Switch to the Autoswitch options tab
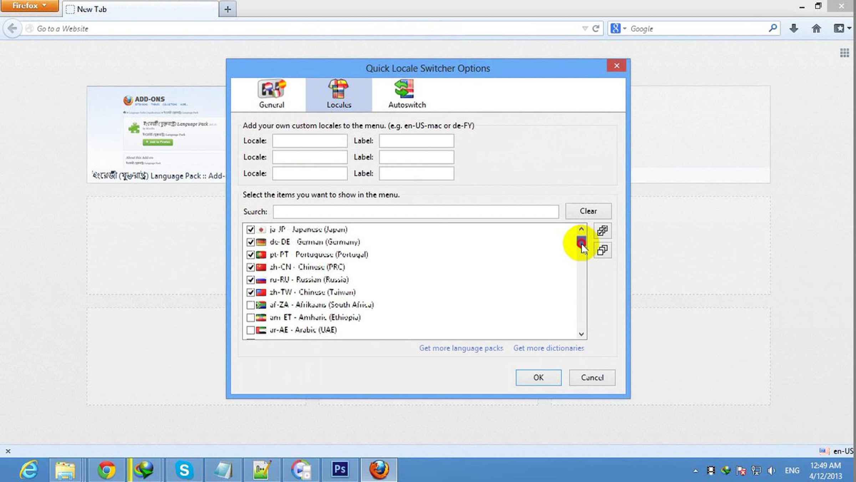The image size is (856, 482). 407,94
